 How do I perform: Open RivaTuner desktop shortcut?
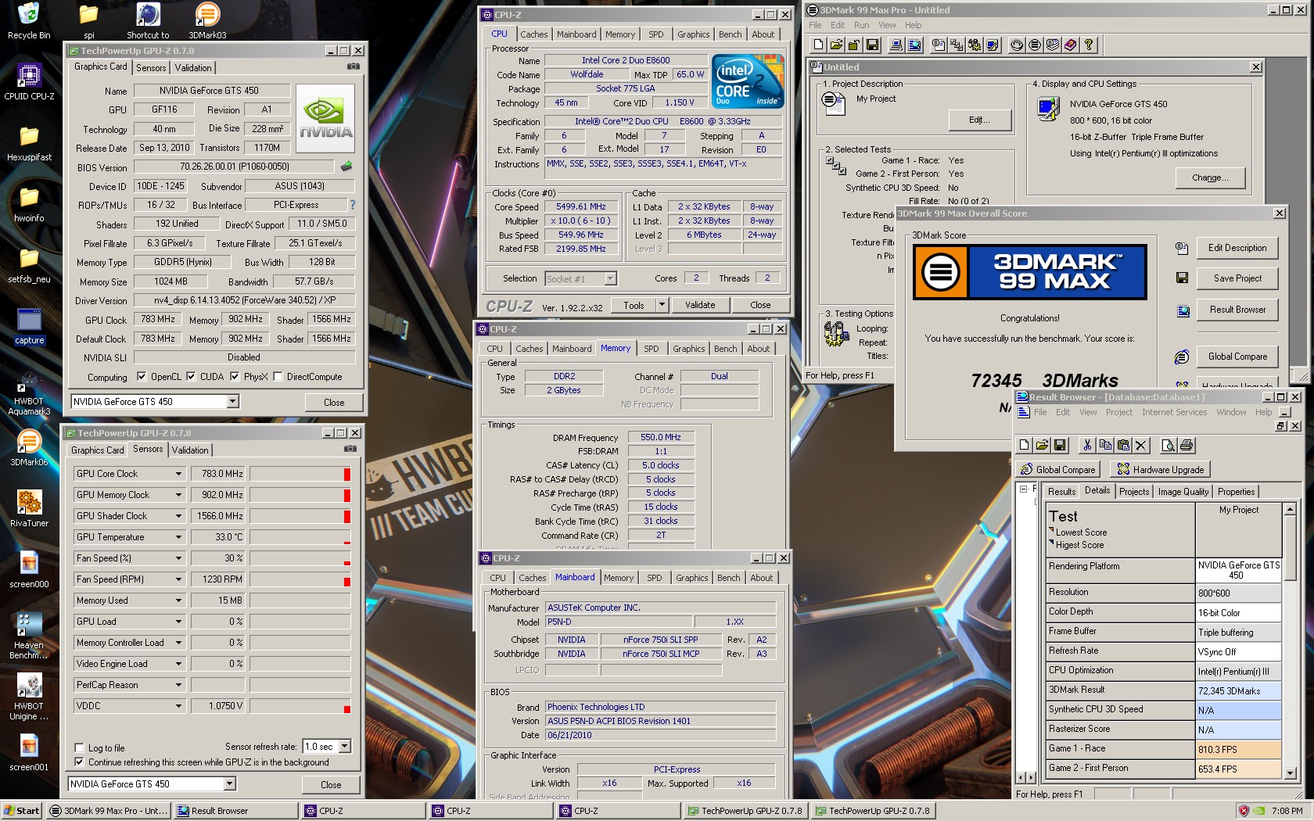tap(29, 508)
